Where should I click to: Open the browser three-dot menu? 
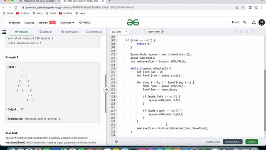pos(262,7)
